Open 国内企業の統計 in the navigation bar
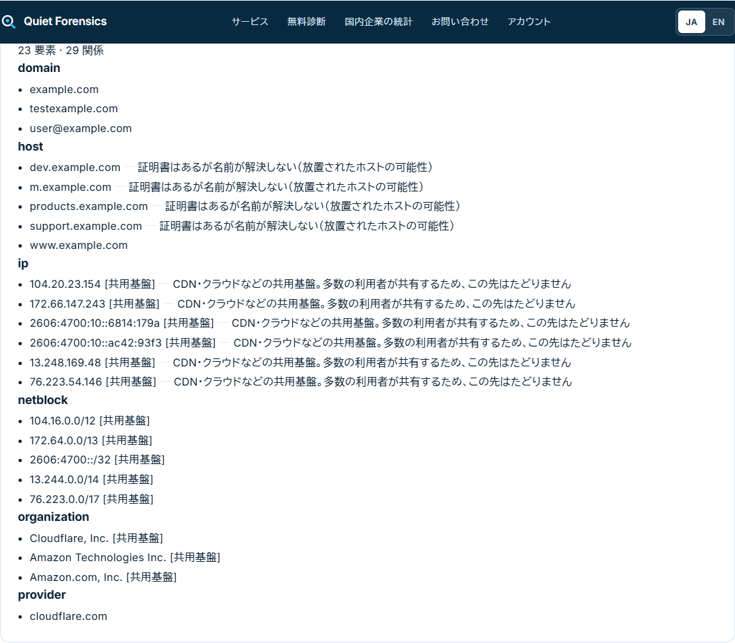 point(378,22)
